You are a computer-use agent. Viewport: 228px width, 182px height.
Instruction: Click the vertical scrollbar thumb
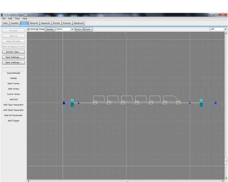226,161
